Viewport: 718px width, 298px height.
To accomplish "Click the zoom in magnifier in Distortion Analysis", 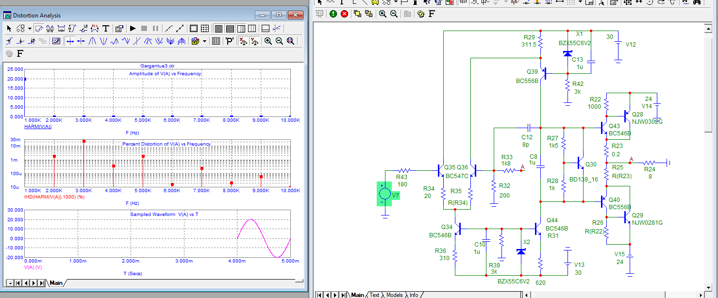I will pos(268,41).
